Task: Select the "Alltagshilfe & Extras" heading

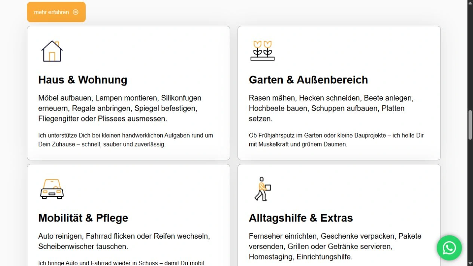Action: (x=301, y=218)
